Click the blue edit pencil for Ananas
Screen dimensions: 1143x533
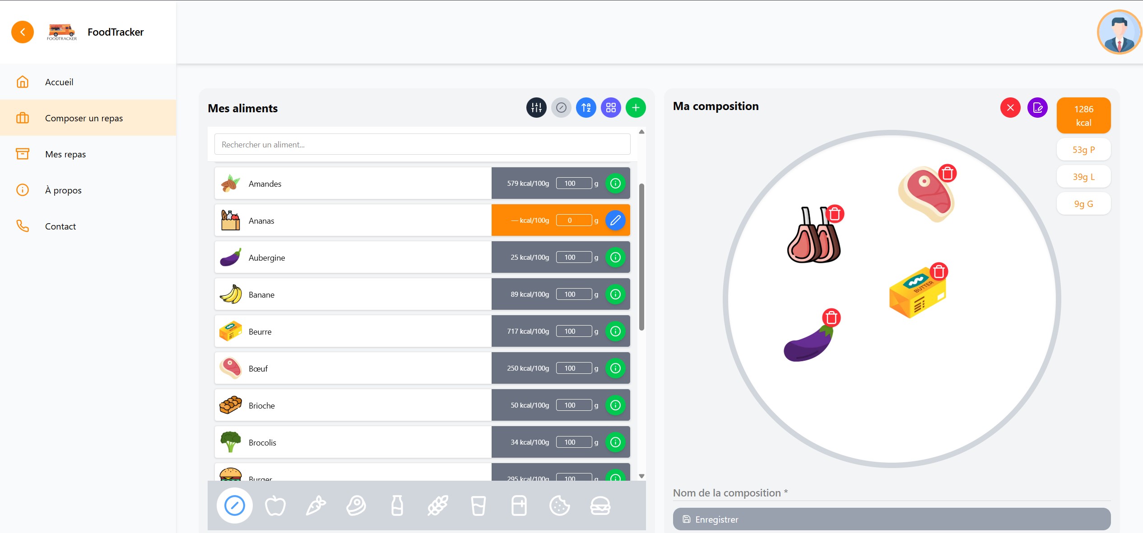pos(615,221)
